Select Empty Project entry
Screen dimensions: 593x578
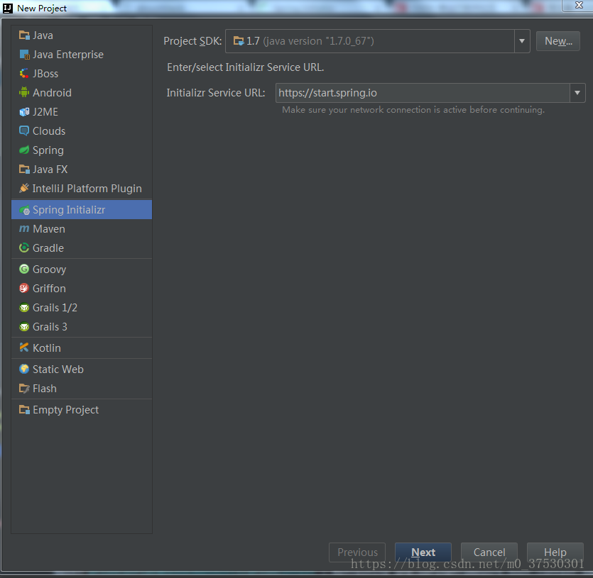(82, 410)
